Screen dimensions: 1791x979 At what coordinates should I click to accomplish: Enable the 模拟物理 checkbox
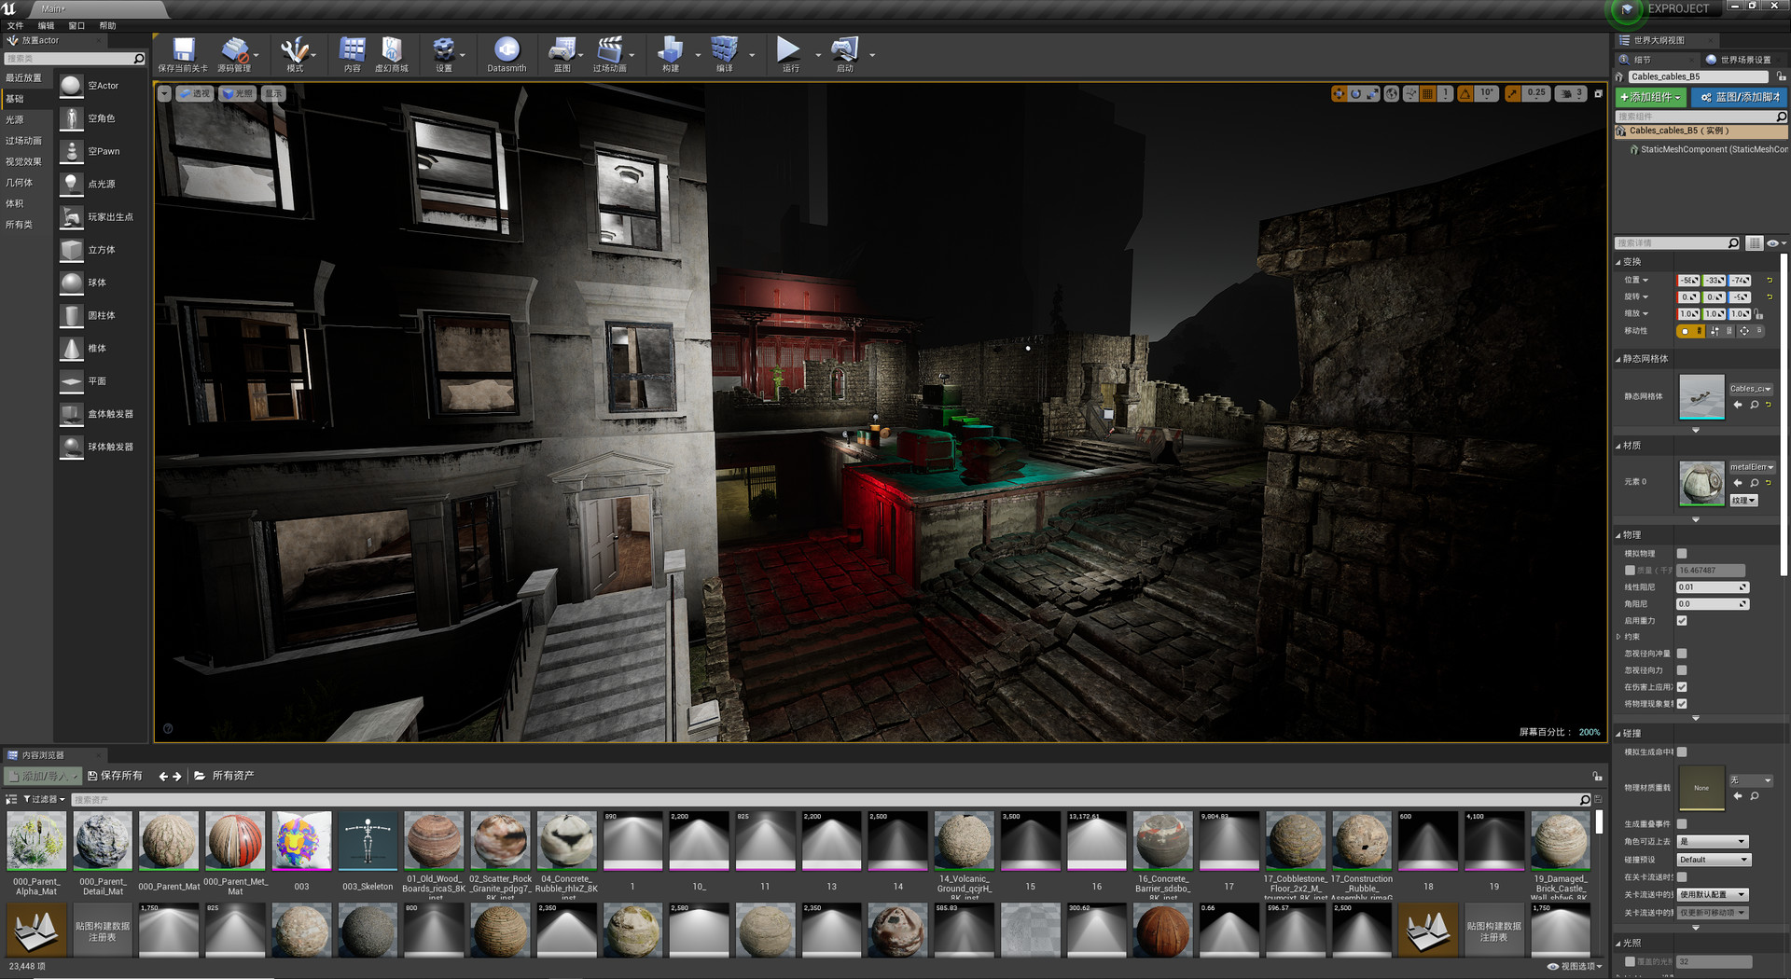pos(1682,553)
